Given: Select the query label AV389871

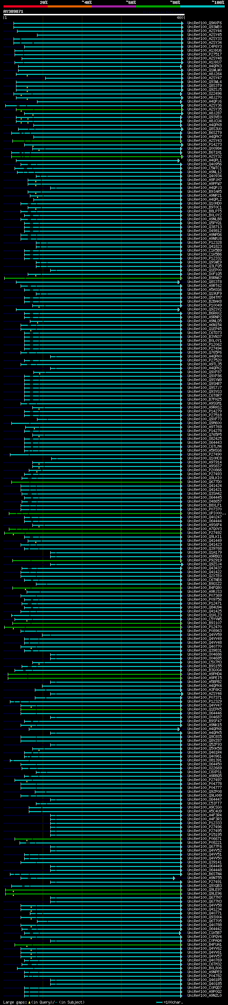Looking at the screenshot, I should tap(13, 12).
